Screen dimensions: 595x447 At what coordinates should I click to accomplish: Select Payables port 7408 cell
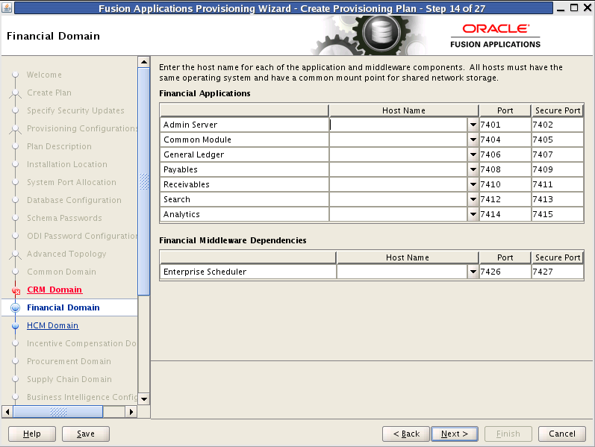[505, 169]
